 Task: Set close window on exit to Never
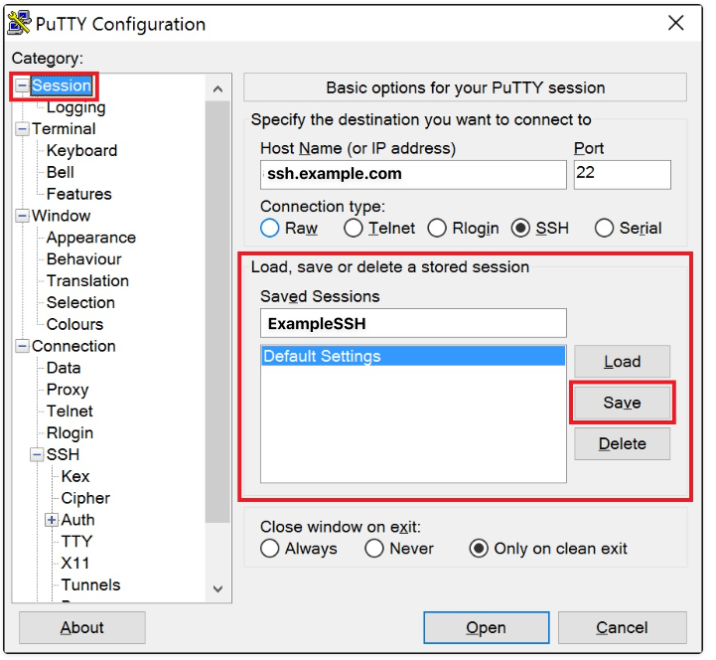(374, 549)
